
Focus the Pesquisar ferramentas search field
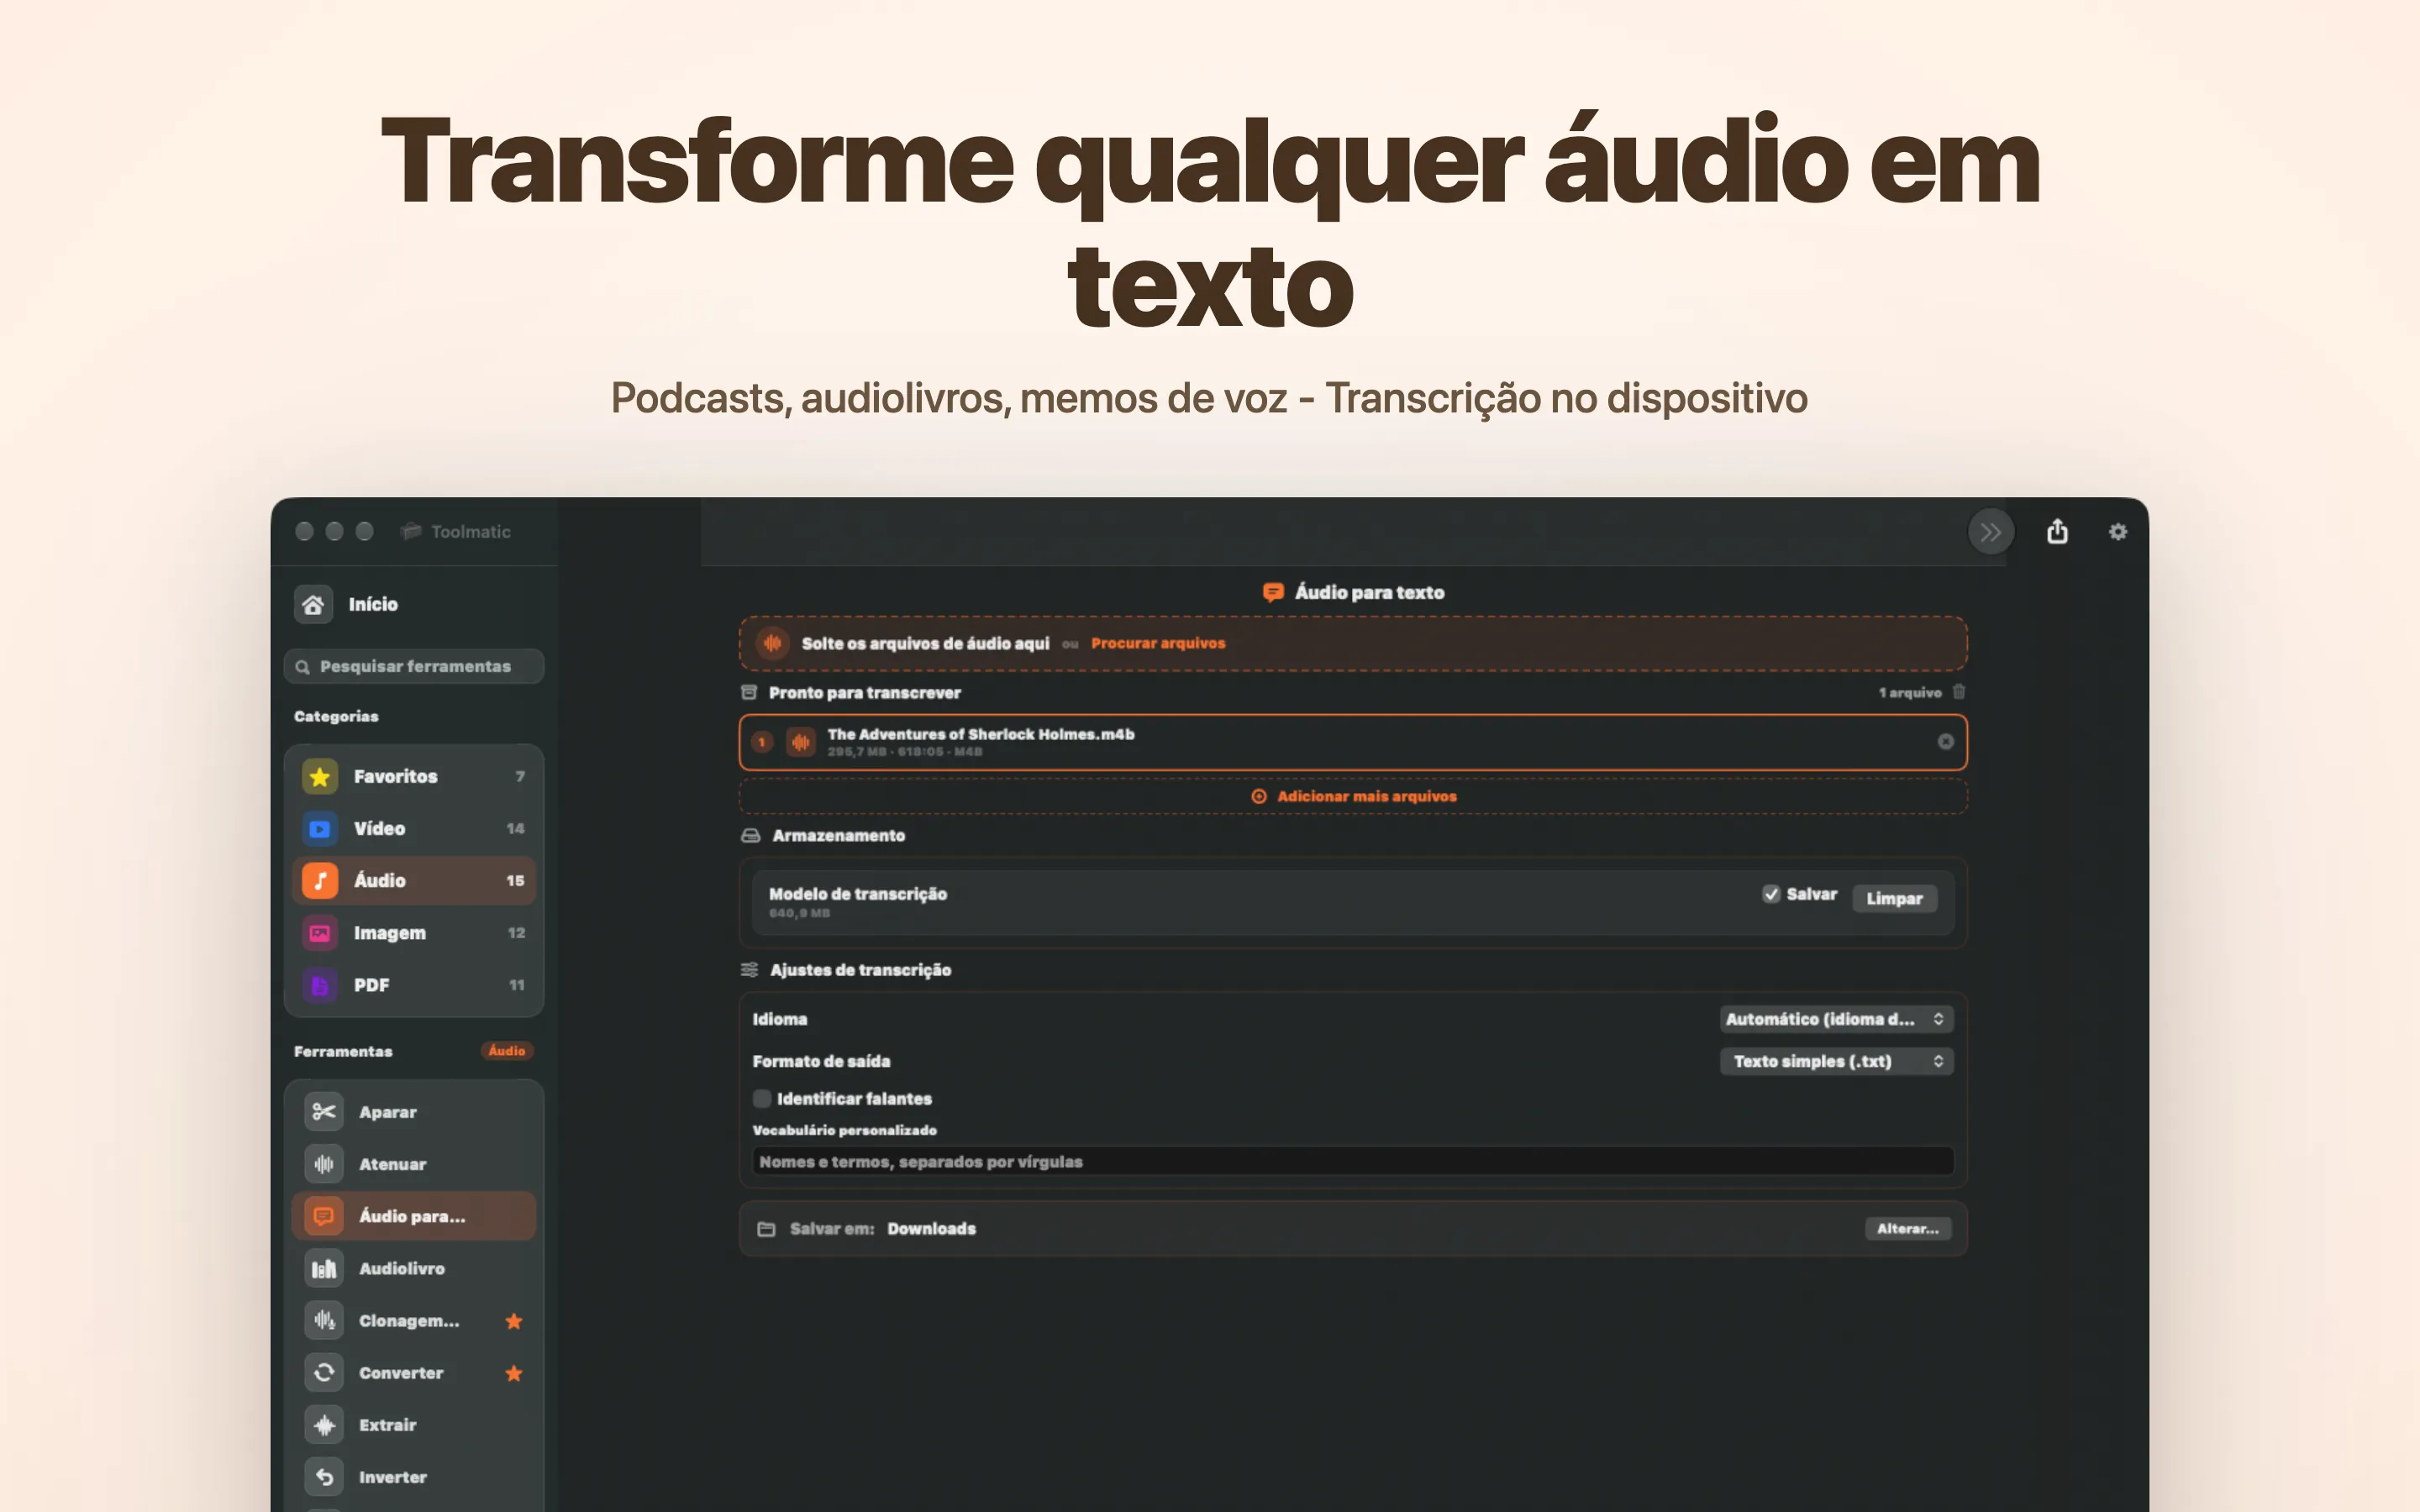[x=414, y=666]
